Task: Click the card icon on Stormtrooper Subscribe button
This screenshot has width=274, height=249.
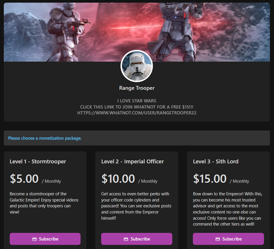Action: [x=35, y=239]
